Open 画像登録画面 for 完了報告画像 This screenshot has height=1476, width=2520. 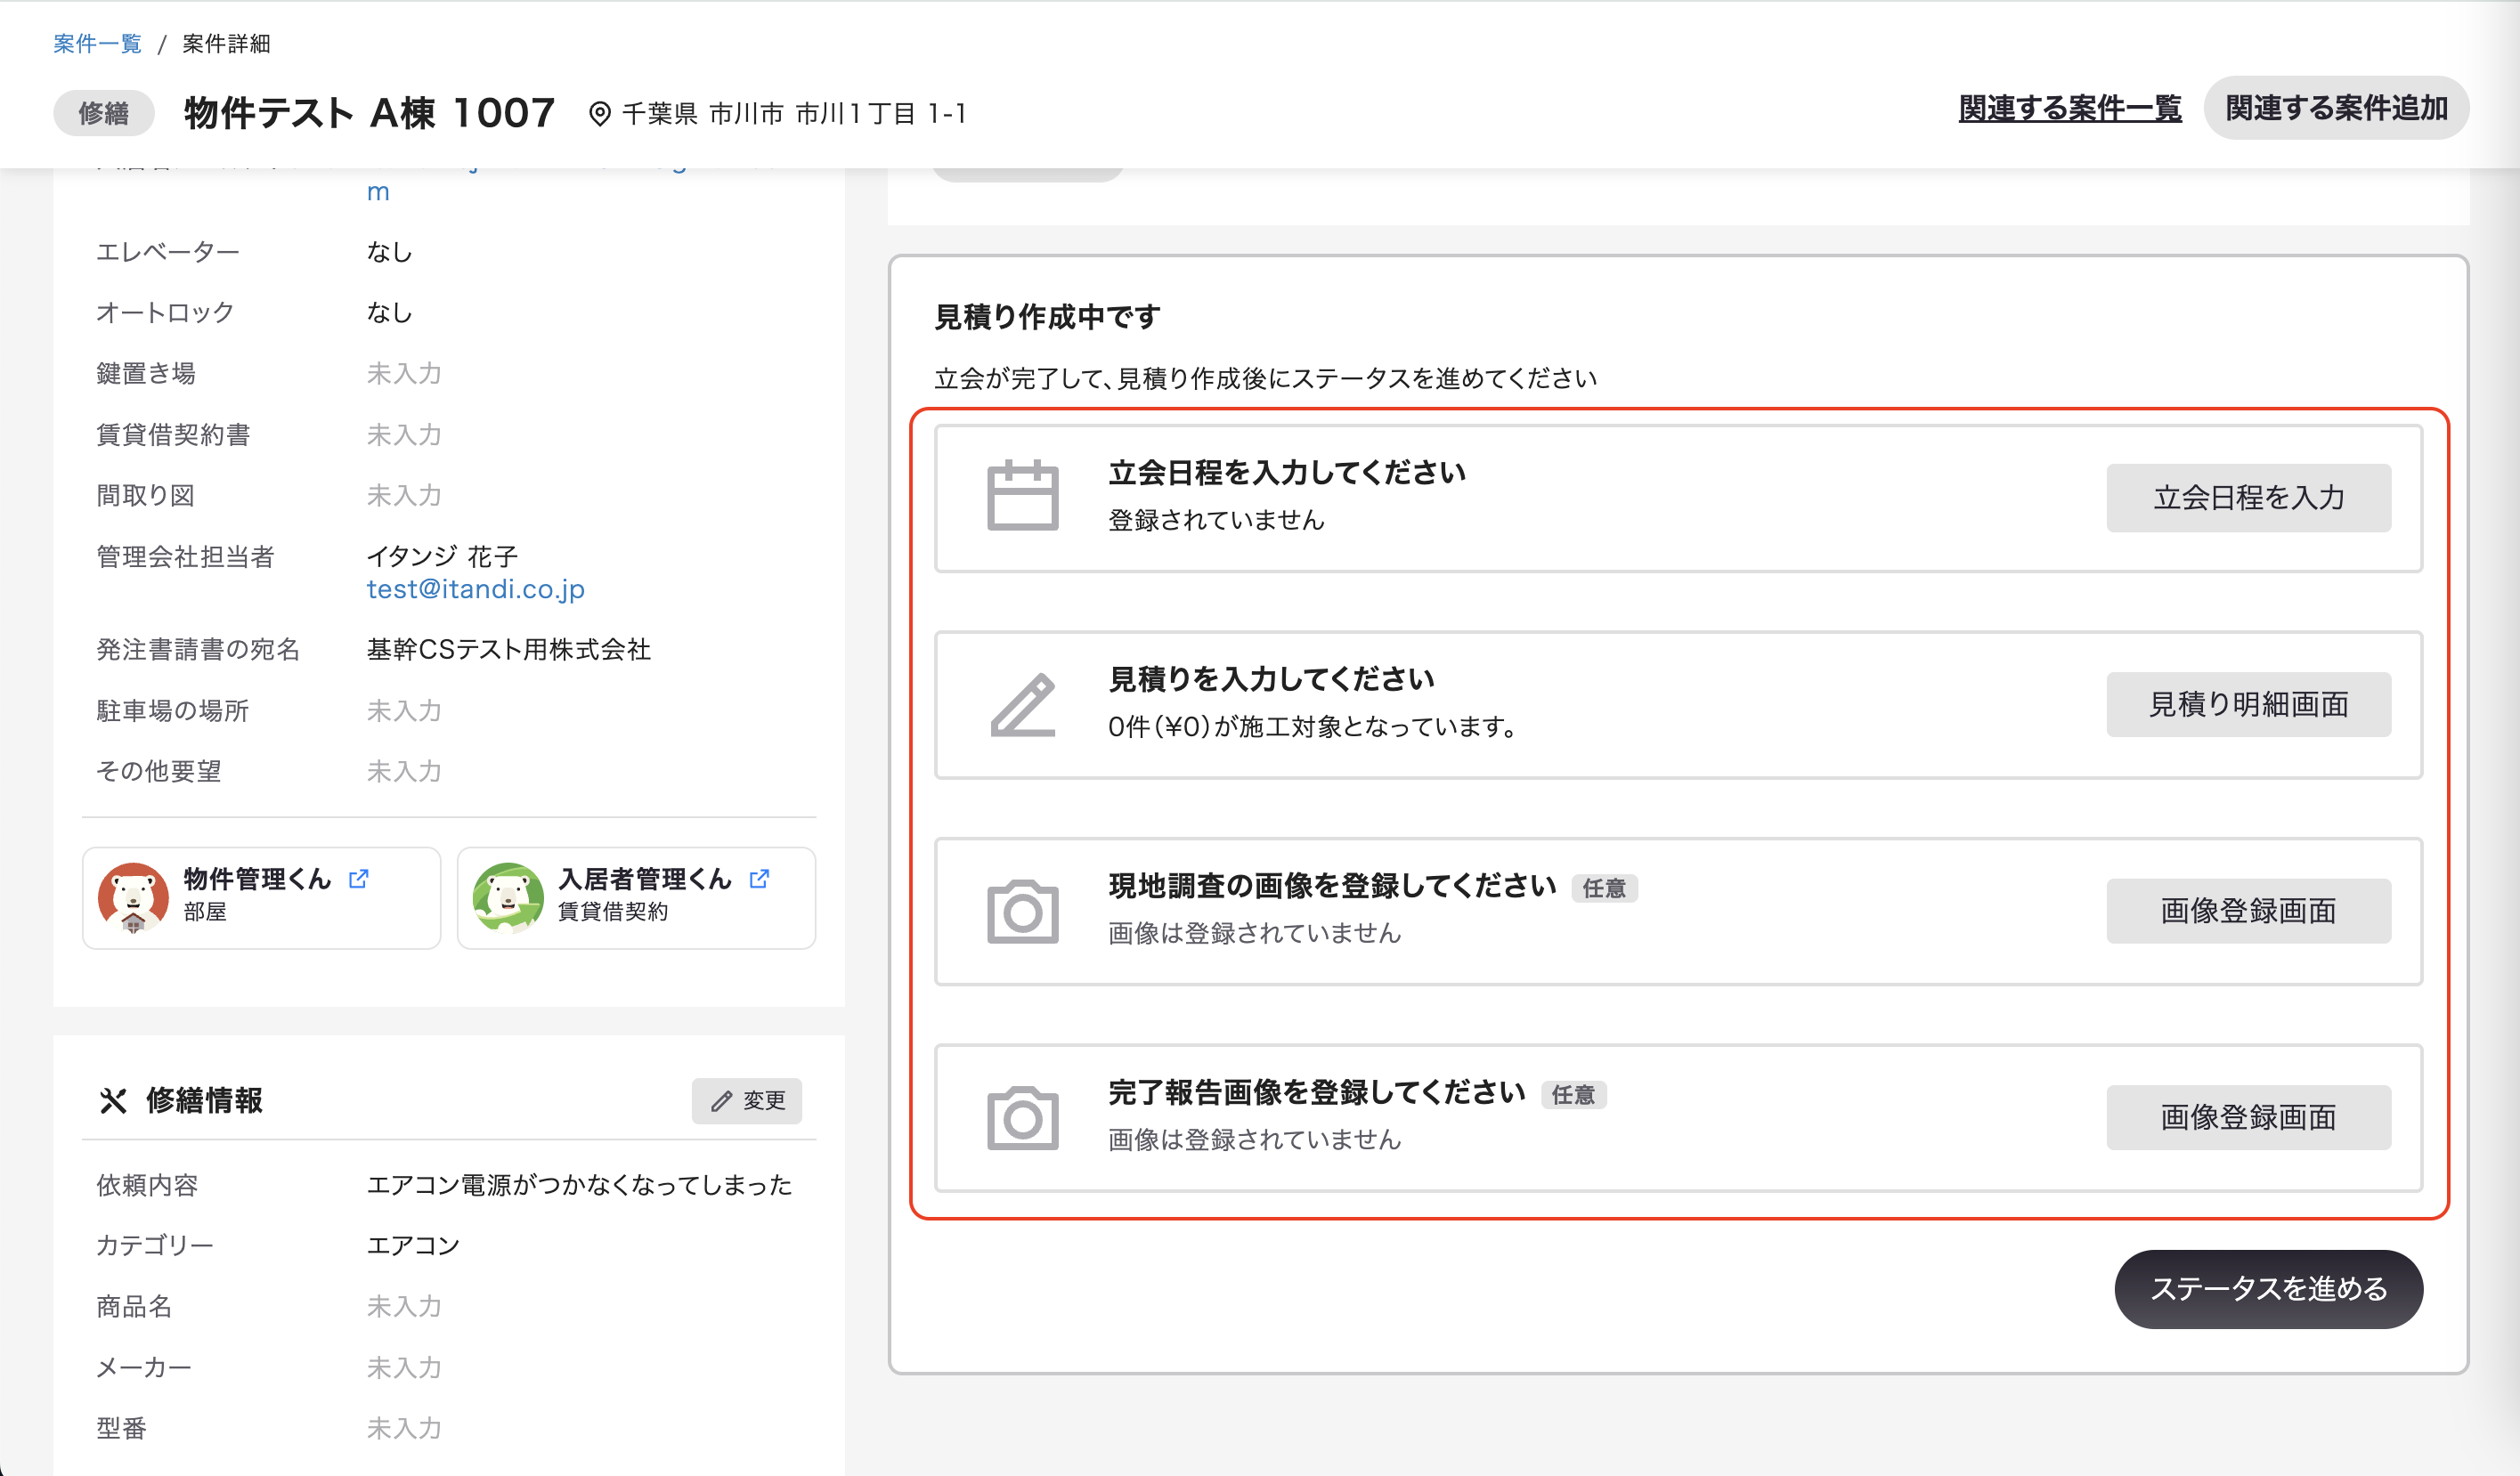2248,1118
